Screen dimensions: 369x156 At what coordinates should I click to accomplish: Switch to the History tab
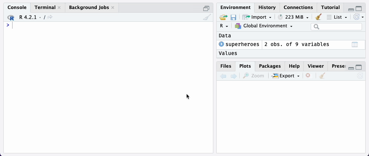(x=267, y=7)
